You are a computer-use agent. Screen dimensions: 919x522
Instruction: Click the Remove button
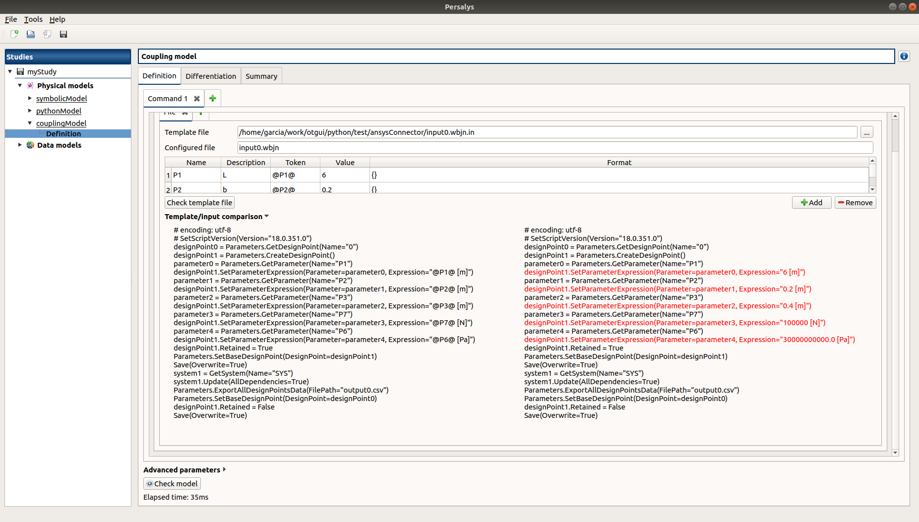[855, 203]
